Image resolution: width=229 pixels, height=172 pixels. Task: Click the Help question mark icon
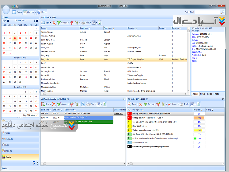coord(39,12)
